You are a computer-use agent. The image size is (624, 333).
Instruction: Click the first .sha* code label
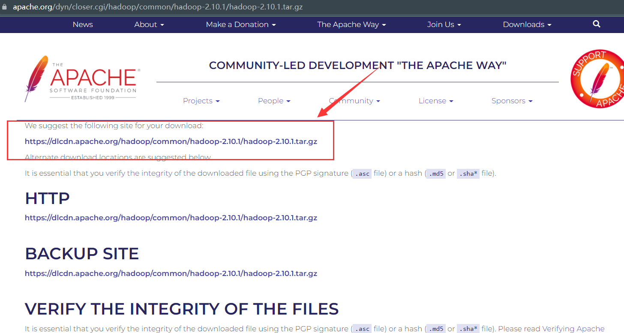point(468,174)
